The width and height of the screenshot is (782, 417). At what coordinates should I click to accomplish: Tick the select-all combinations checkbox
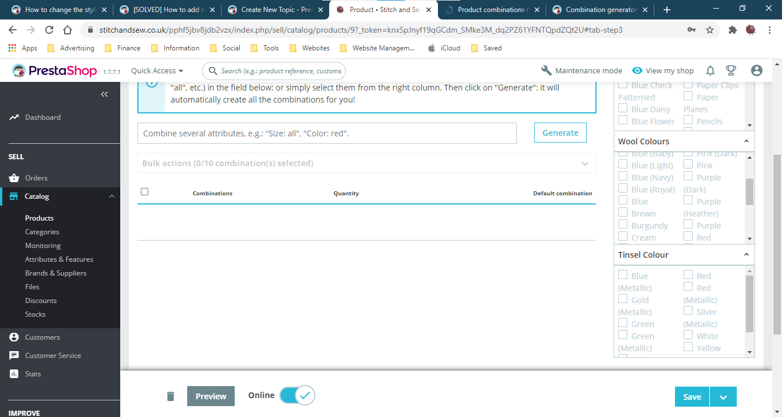pos(144,192)
